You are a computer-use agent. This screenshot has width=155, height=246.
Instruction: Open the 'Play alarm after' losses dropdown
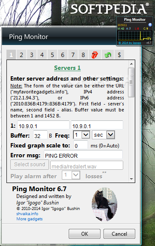71,175
